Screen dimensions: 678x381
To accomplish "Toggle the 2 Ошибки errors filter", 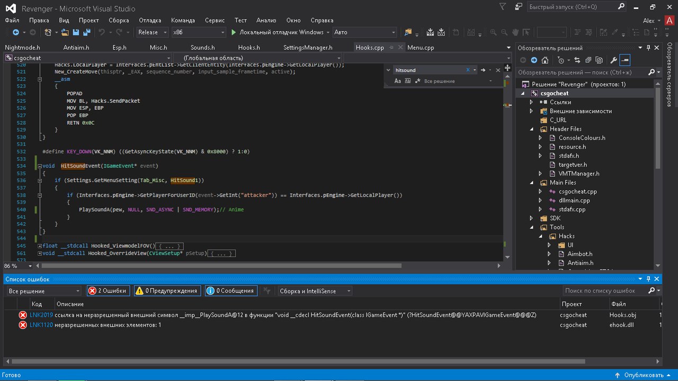I will (108, 291).
